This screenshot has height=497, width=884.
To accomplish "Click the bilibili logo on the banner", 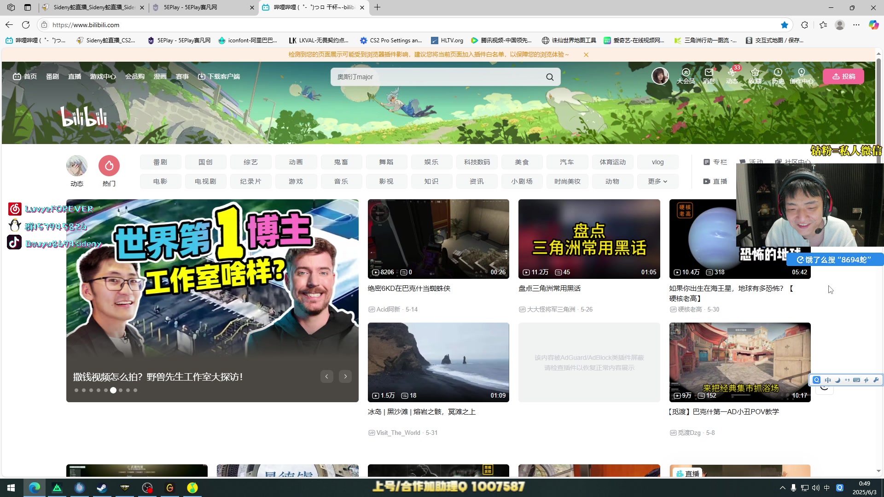I will point(84,116).
